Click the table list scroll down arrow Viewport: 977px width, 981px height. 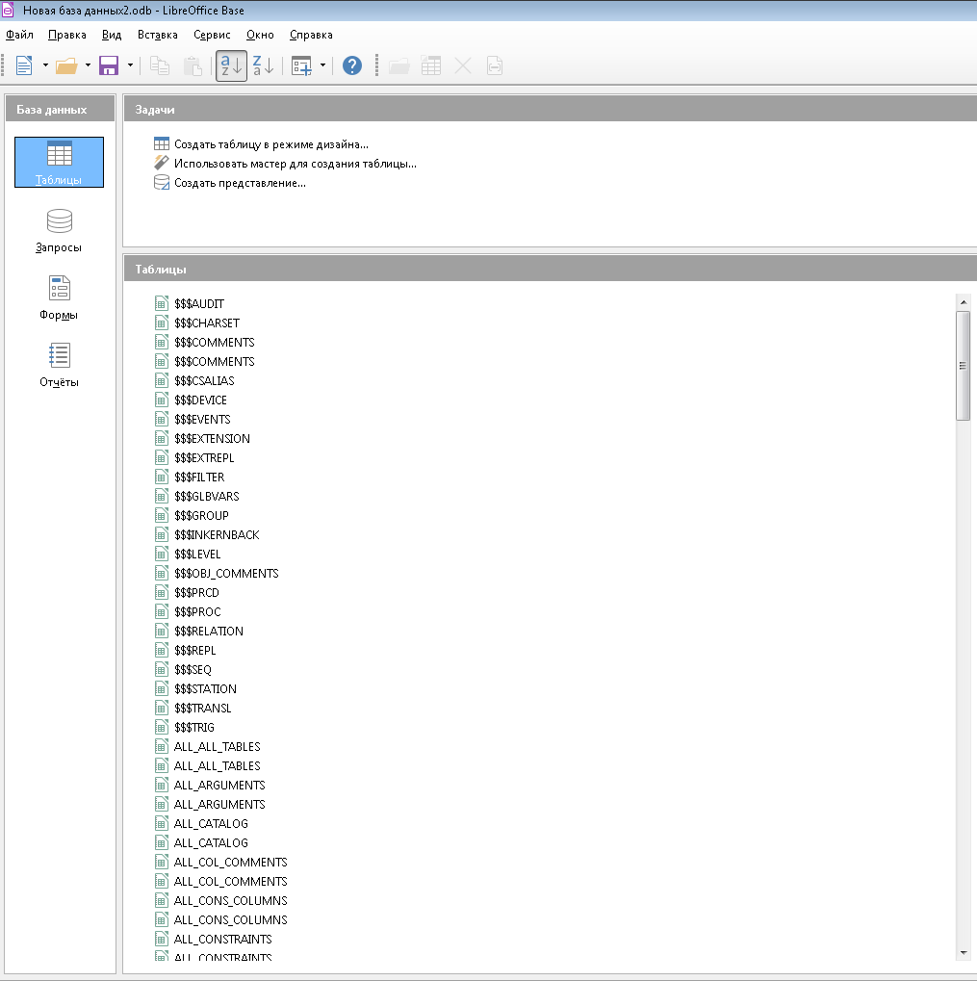pyautogui.click(x=964, y=952)
